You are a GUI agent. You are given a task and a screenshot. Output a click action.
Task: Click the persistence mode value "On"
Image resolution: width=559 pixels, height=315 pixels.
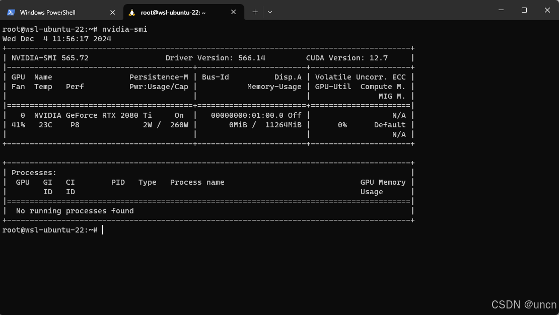179,115
